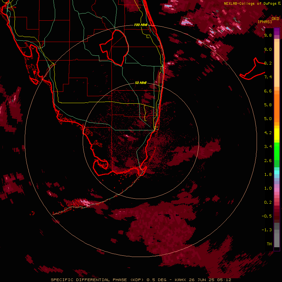Image resolution: width=282 pixels, height=282 pixels.
Task: Select the 1.0 legend value
Action: (268, 188)
